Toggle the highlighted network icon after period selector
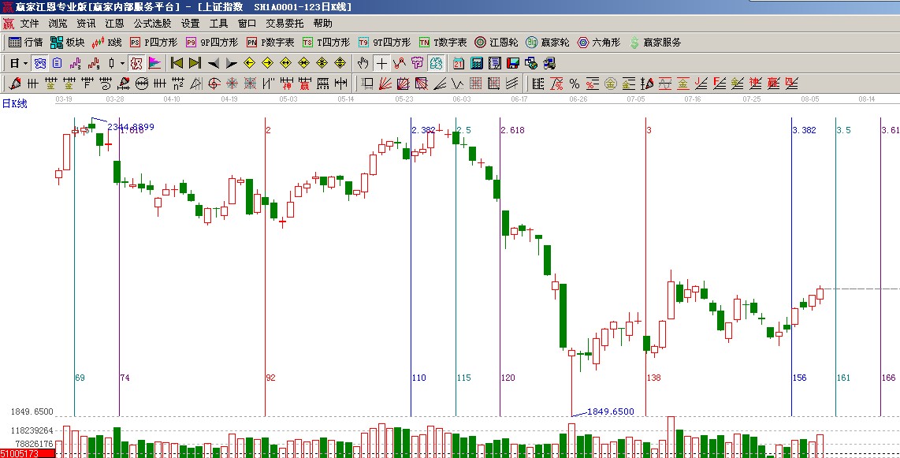The width and height of the screenshot is (900, 458). (x=40, y=63)
